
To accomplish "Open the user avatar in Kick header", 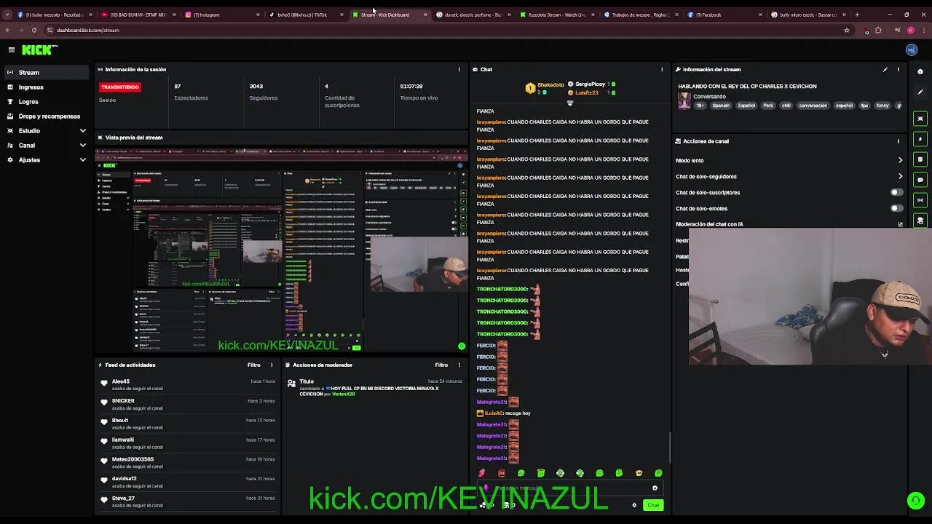I will (x=911, y=49).
